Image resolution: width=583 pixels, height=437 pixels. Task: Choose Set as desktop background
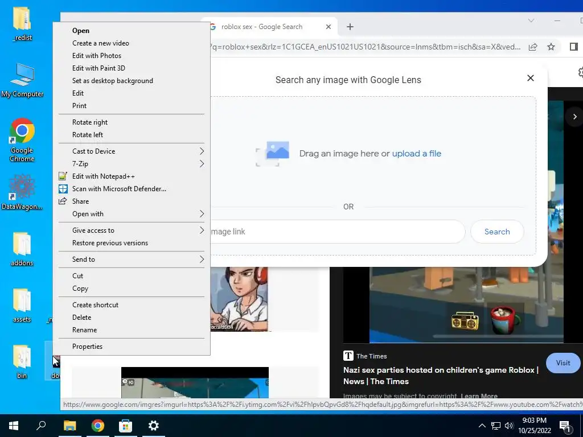click(x=132, y=81)
